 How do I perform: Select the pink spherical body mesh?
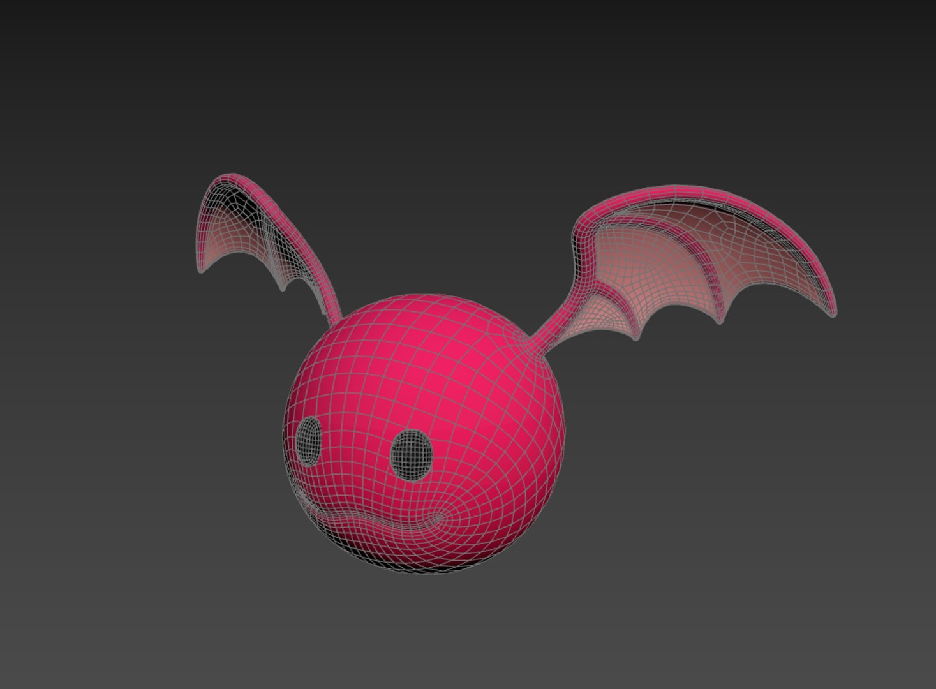click(424, 433)
